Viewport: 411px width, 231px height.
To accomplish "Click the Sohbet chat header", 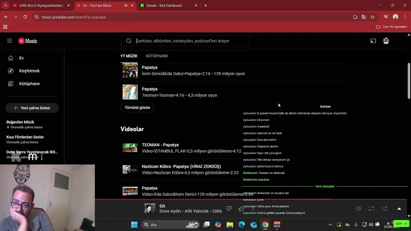I will (325, 107).
